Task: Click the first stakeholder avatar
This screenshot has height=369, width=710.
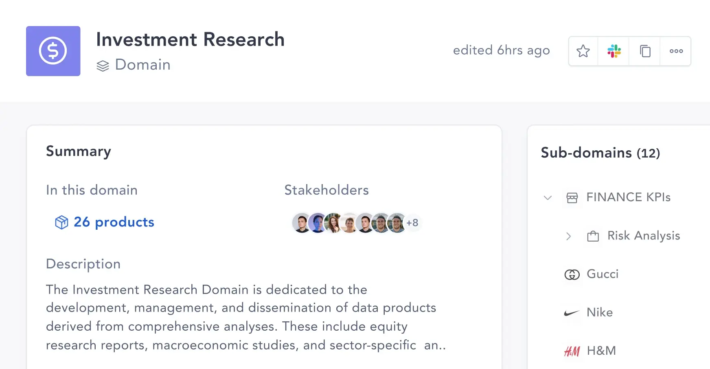Action: point(302,223)
